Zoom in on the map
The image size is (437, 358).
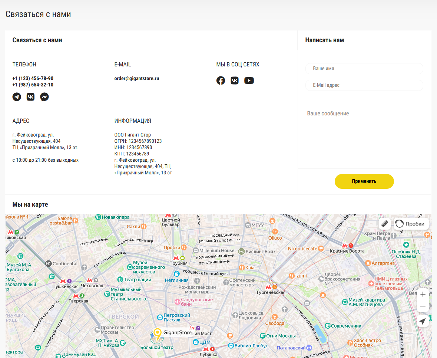(x=423, y=294)
